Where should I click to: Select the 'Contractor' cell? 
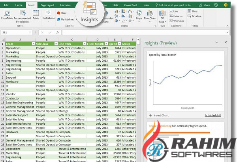[x=20, y=98]
